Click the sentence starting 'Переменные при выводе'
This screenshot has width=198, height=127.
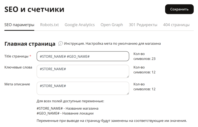point(112,121)
